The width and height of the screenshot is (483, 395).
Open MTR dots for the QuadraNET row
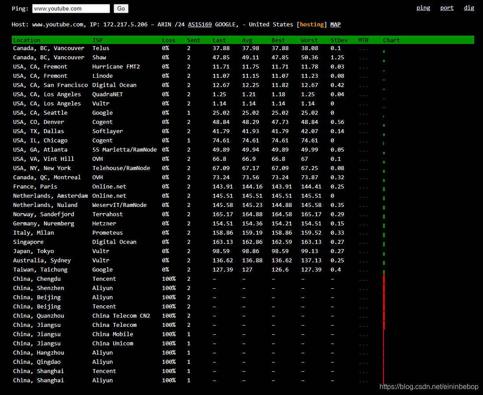pyautogui.click(x=363, y=95)
